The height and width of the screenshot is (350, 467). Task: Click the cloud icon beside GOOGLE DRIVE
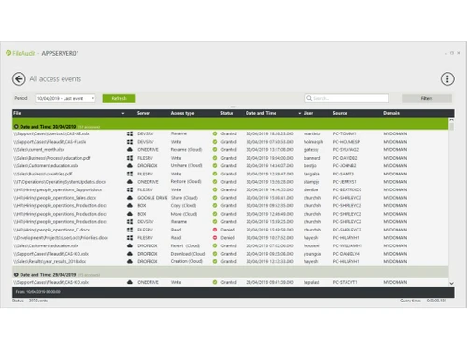(130, 198)
